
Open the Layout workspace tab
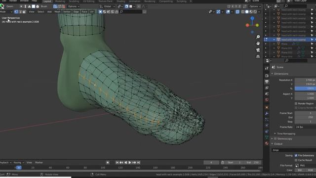coord(47,1)
